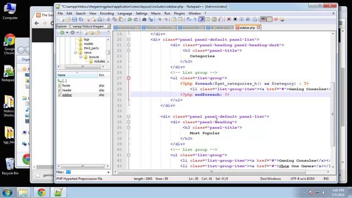Click the Save All toolbar icon
The image size is (352, 198).
[81, 20]
